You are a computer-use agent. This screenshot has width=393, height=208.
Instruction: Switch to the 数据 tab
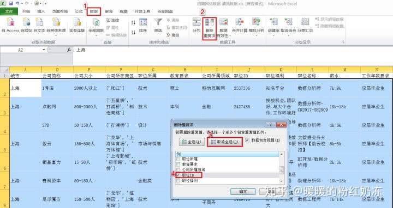[94, 11]
